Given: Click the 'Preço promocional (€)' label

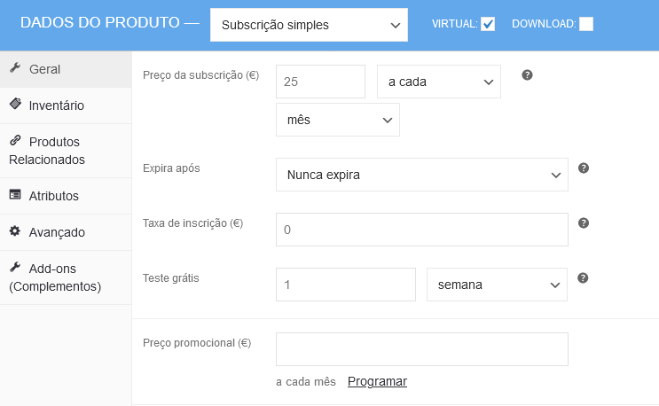Looking at the screenshot, I should [197, 343].
